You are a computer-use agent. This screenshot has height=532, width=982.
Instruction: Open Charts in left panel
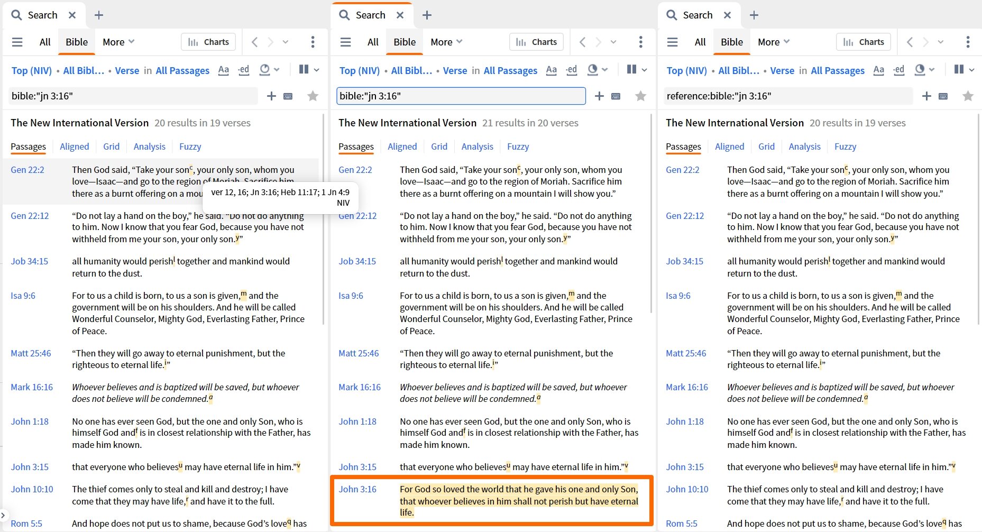[x=209, y=42]
